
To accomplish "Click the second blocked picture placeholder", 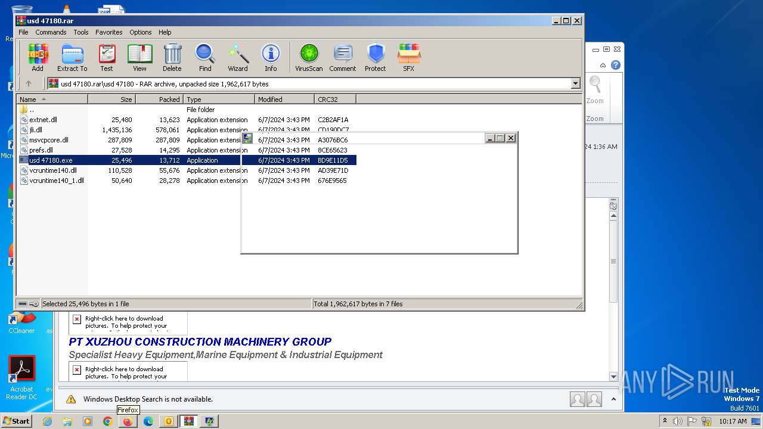I will pyautogui.click(x=128, y=372).
